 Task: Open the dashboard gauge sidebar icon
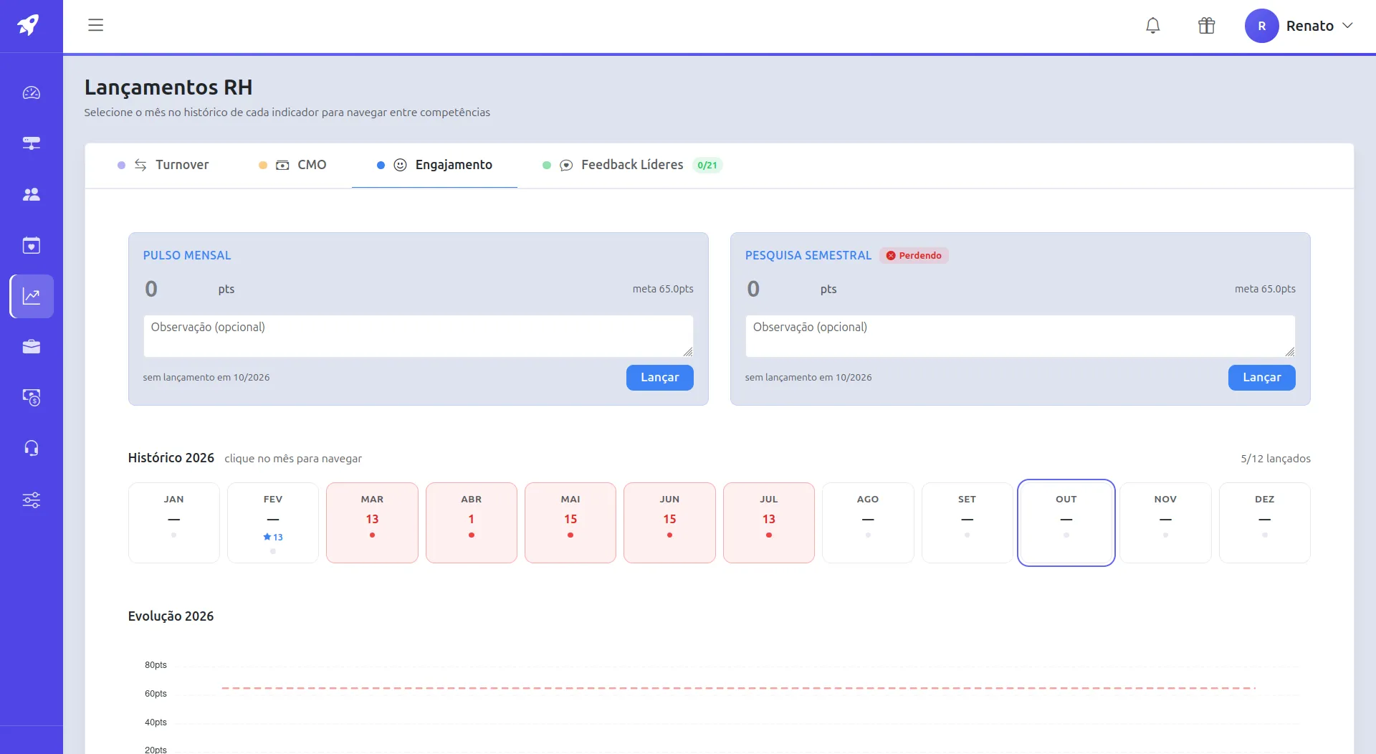pos(32,92)
